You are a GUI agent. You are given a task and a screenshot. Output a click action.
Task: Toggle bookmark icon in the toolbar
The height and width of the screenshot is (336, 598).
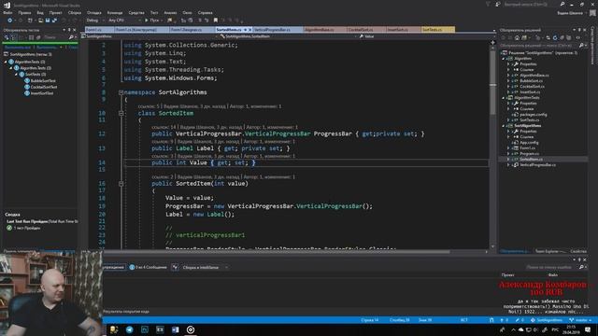[216, 21]
